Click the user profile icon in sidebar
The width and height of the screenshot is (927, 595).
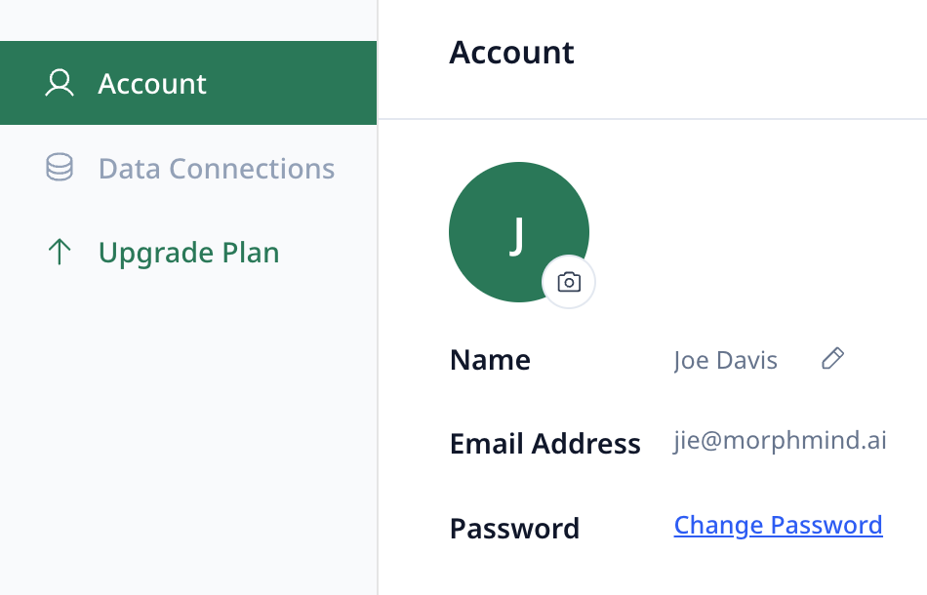click(x=60, y=84)
